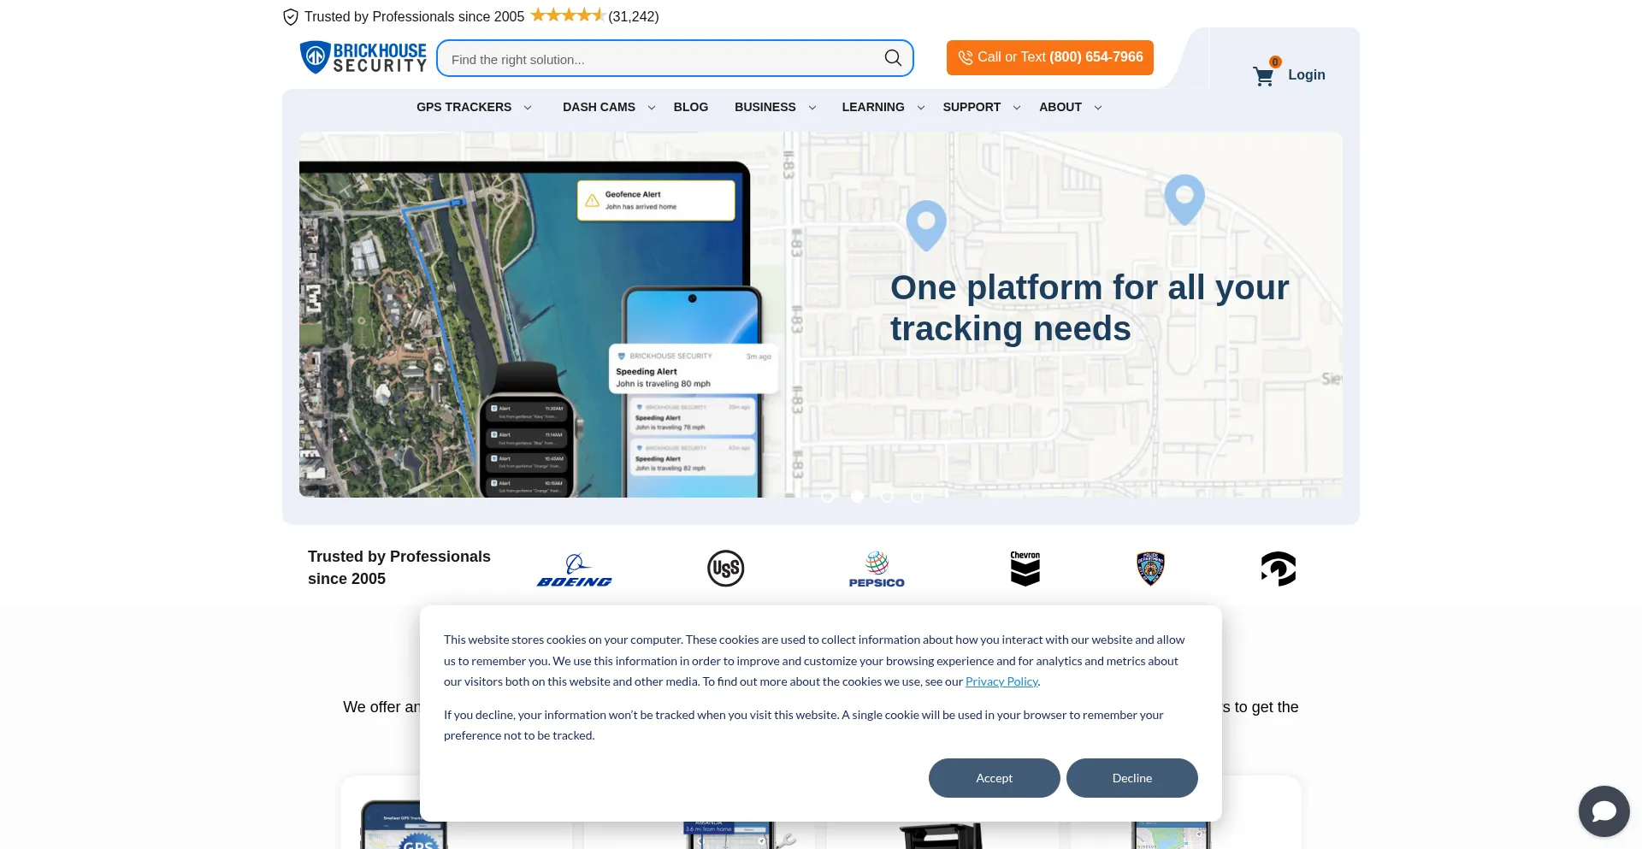1642x849 pixels.
Task: Go to the BLOG page
Action: (691, 107)
